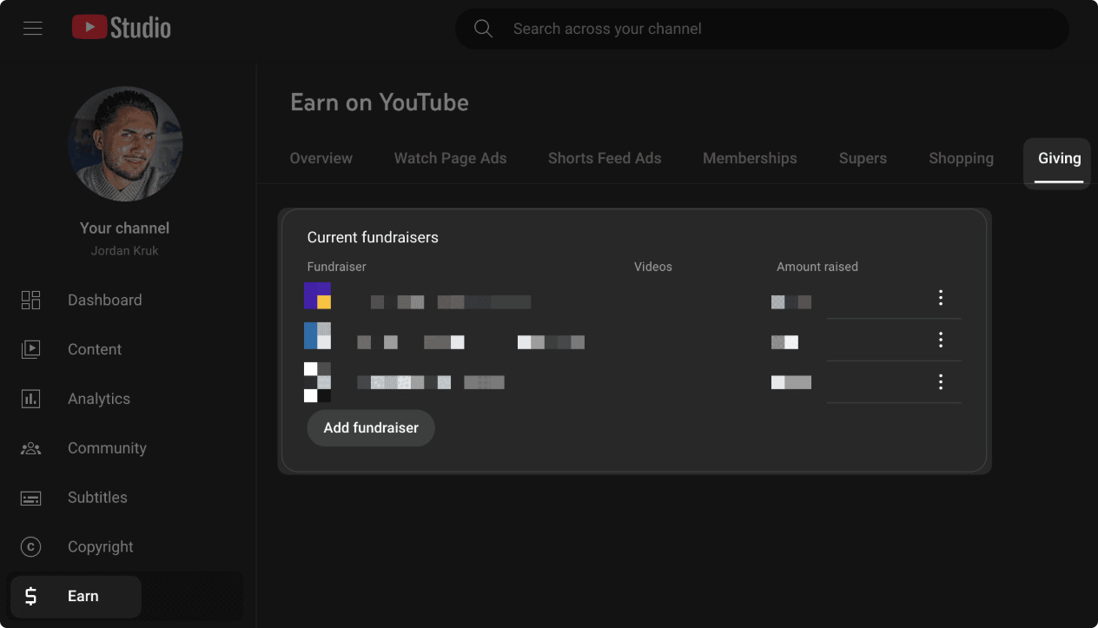Click the search magnifier icon
The width and height of the screenshot is (1098, 628).
pos(483,29)
